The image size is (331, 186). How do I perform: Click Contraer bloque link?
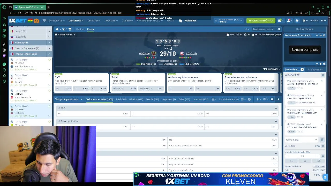[x=305, y=29]
